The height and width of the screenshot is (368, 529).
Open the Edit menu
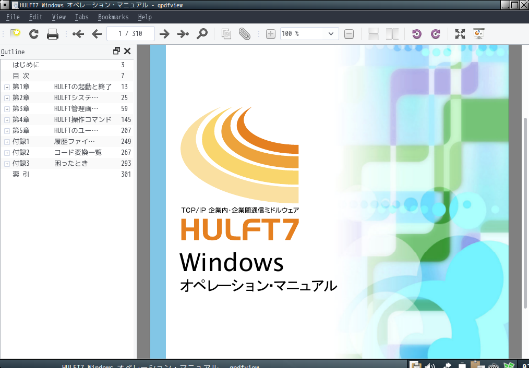pos(36,17)
